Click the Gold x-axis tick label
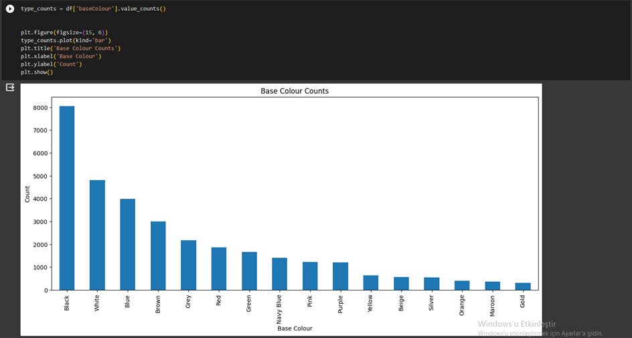 point(522,301)
